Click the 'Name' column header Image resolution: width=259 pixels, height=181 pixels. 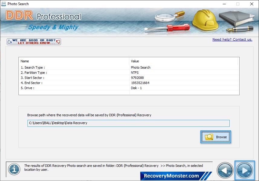(x=74, y=61)
